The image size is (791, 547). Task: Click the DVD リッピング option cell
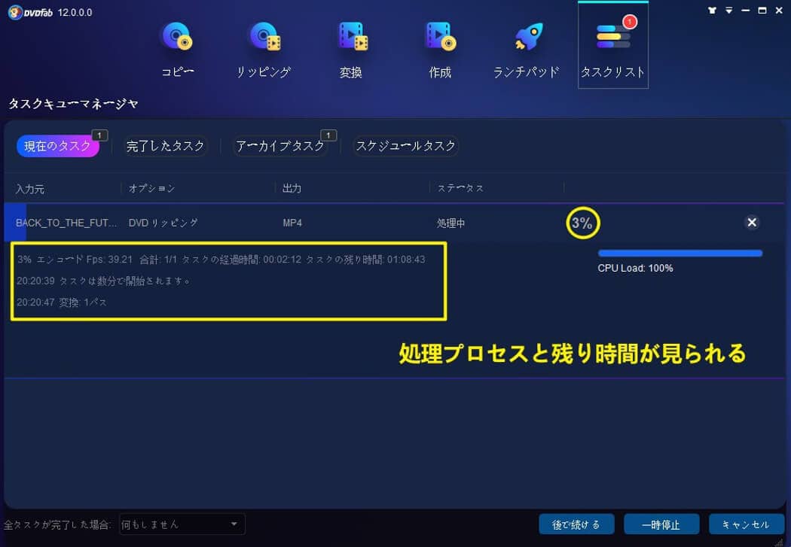pos(163,223)
